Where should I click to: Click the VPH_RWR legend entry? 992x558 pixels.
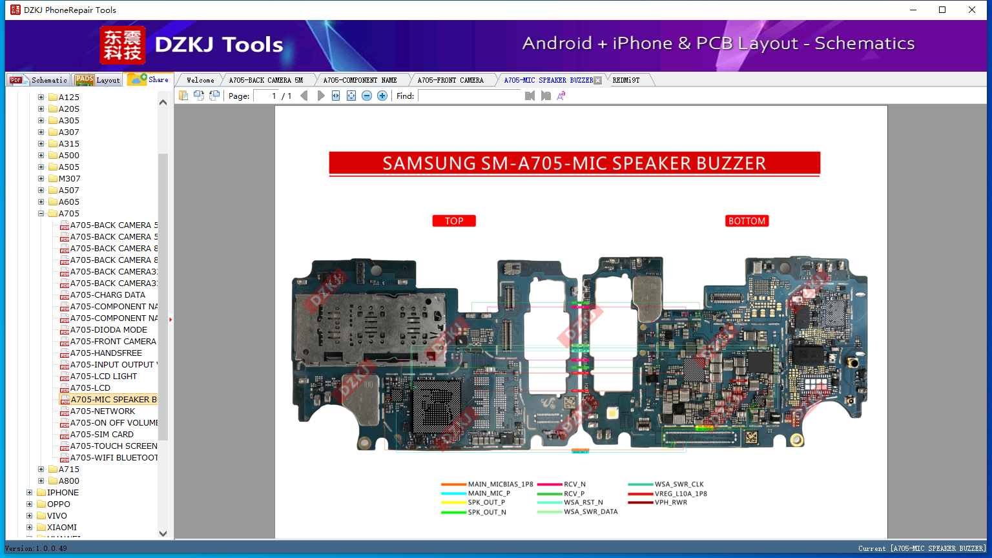pos(657,502)
